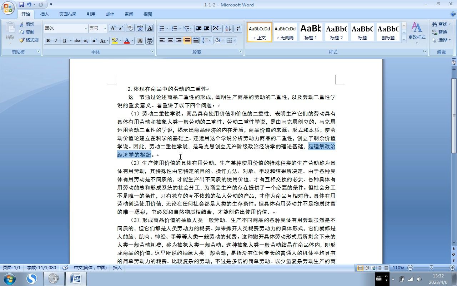Click the 更改样式 button
This screenshot has height=286, width=457.
[417, 33]
